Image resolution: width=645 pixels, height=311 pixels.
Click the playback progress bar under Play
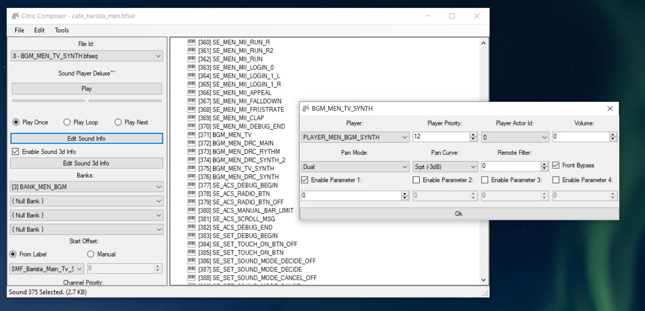click(48, 101)
